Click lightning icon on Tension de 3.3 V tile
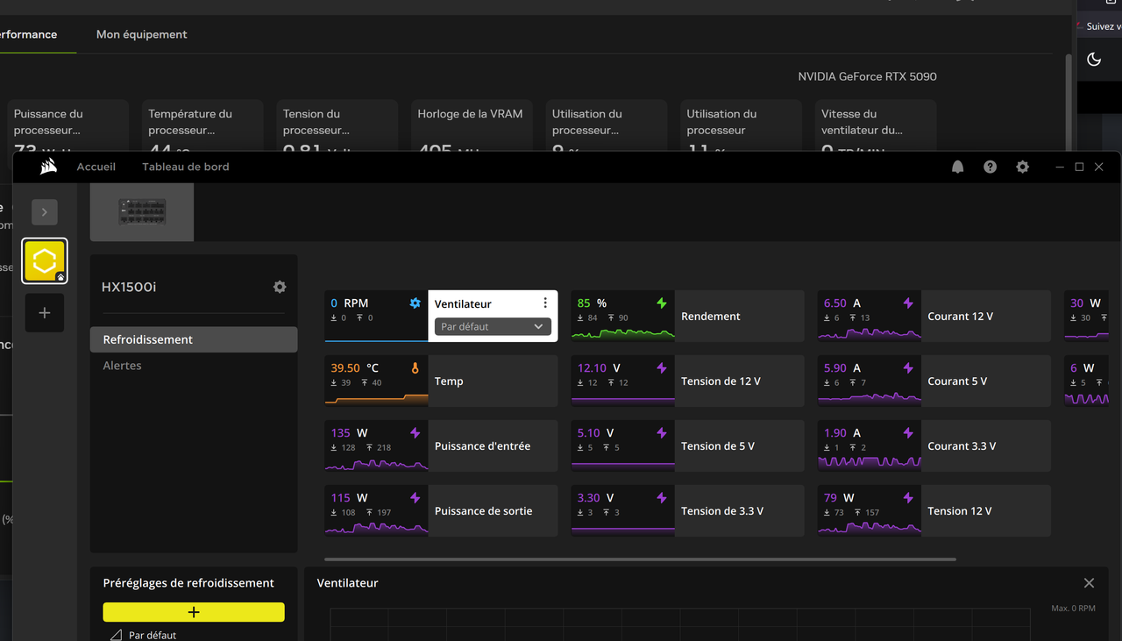This screenshot has width=1122, height=641. 662,498
